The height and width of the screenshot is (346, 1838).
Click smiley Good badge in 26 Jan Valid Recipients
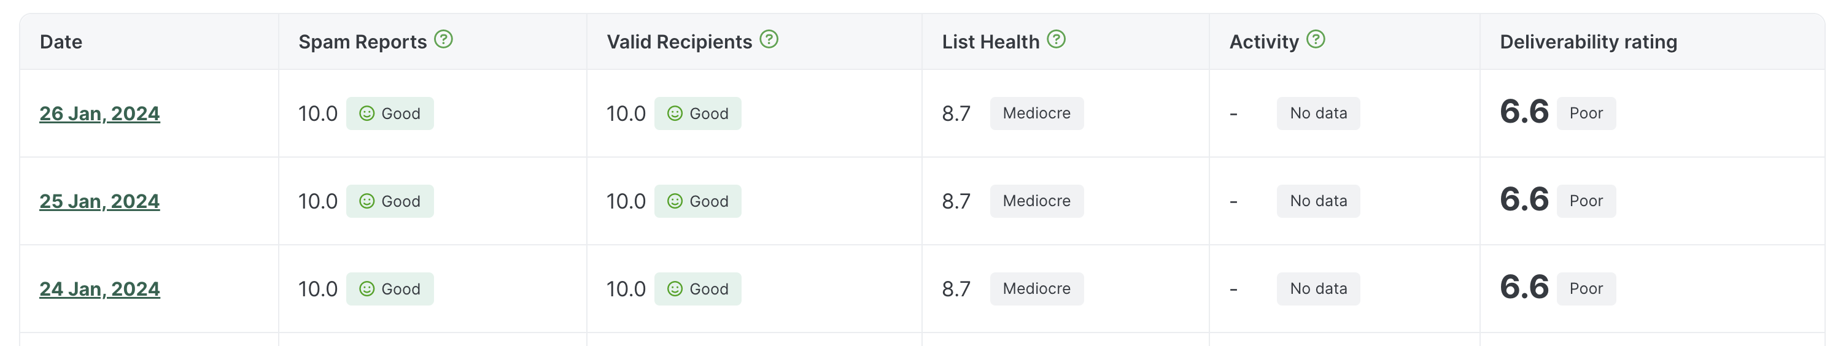pyautogui.click(x=698, y=113)
